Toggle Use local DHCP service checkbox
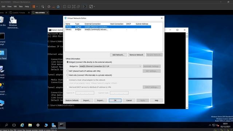The width and height of the screenshot is (233, 131). point(68,87)
